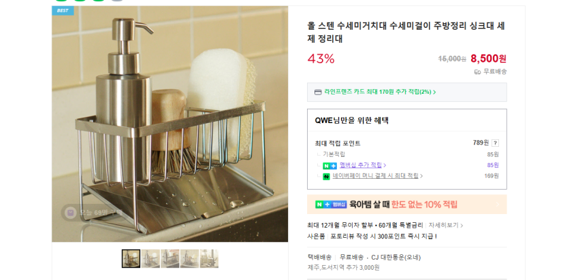Click the green Naver Pay N icon
Image resolution: width=578 pixels, height=280 pixels.
pyautogui.click(x=326, y=177)
